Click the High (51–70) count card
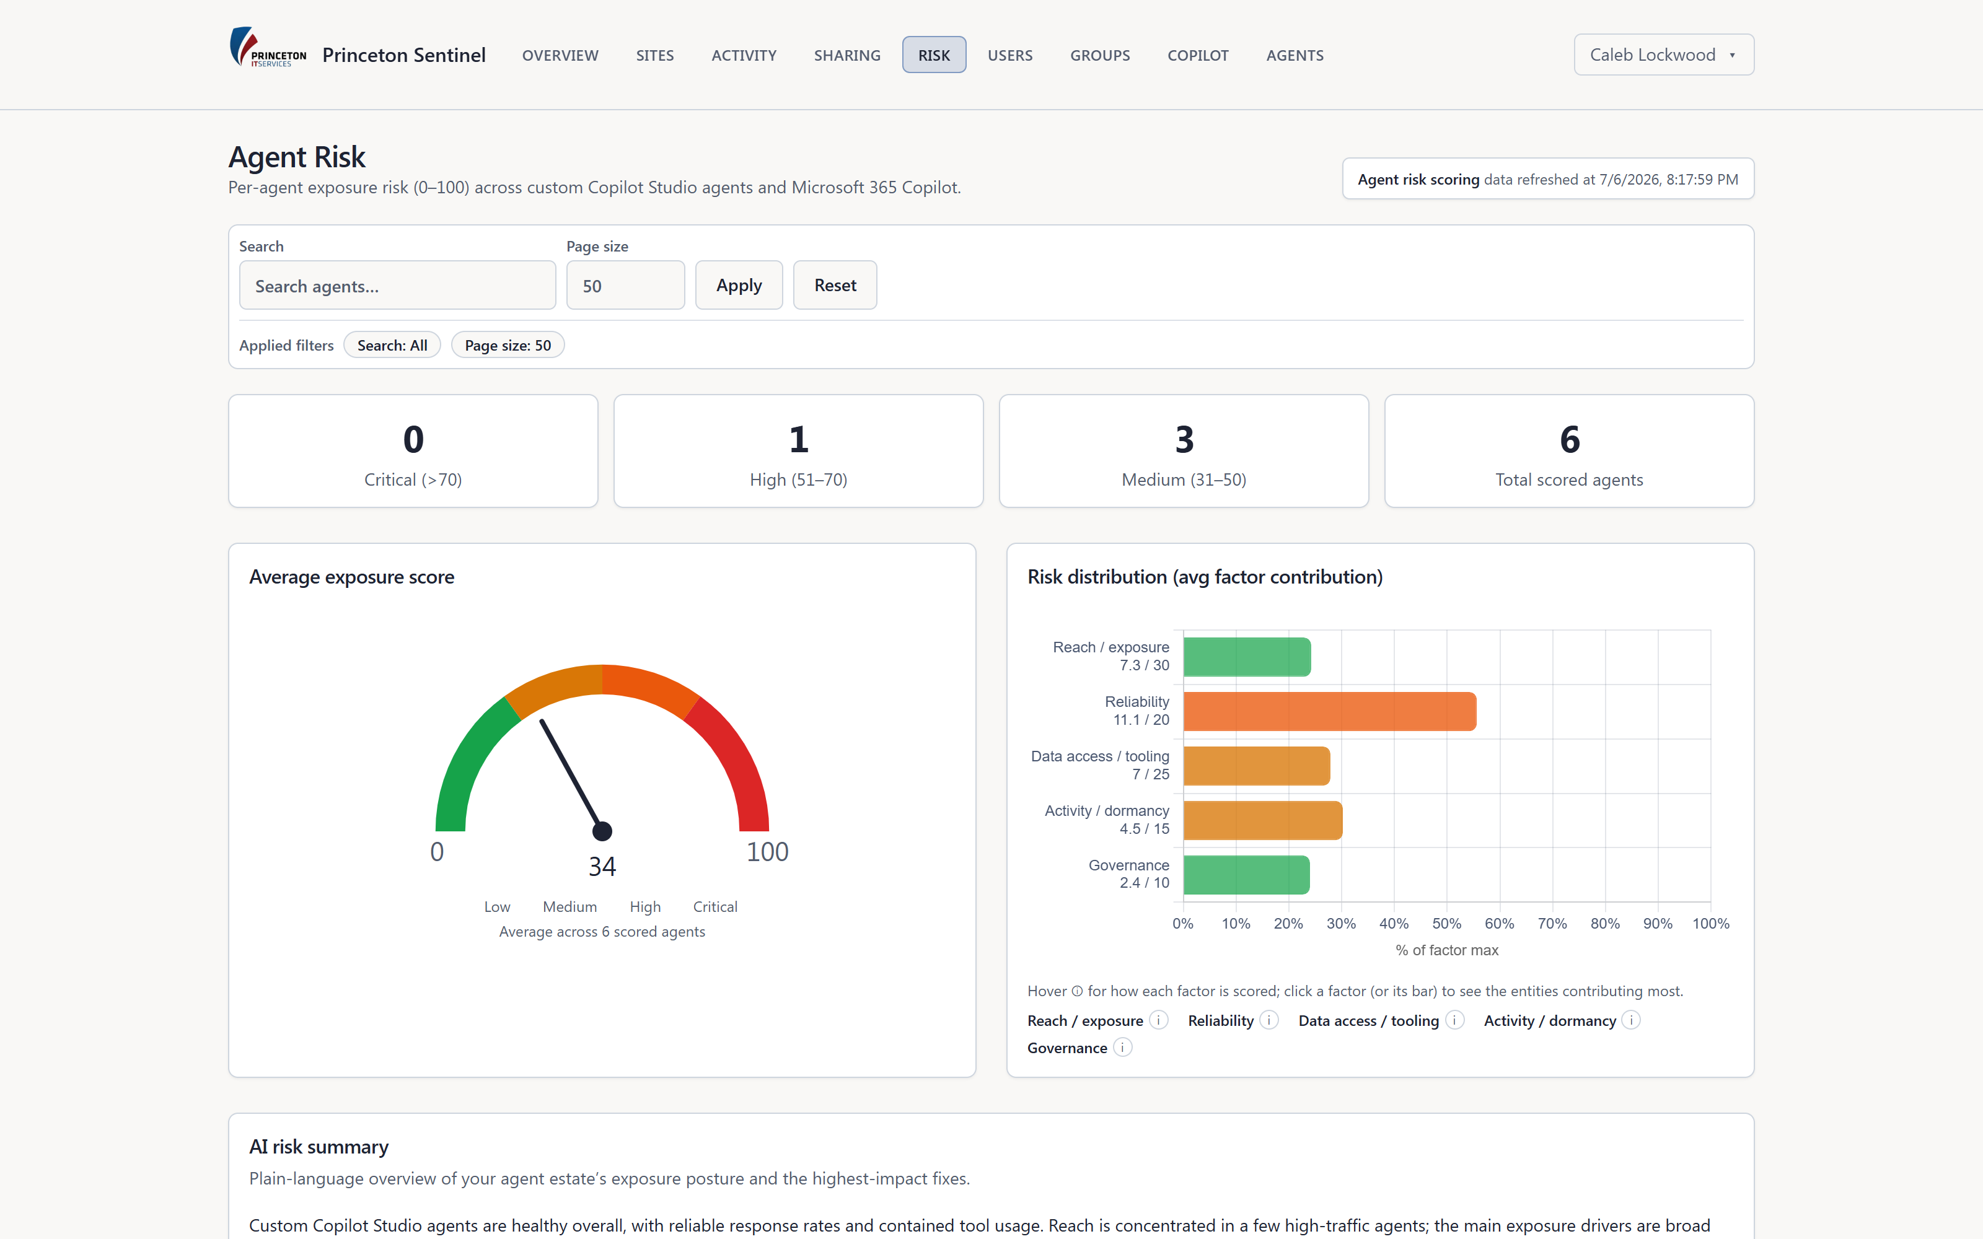 pyautogui.click(x=798, y=451)
